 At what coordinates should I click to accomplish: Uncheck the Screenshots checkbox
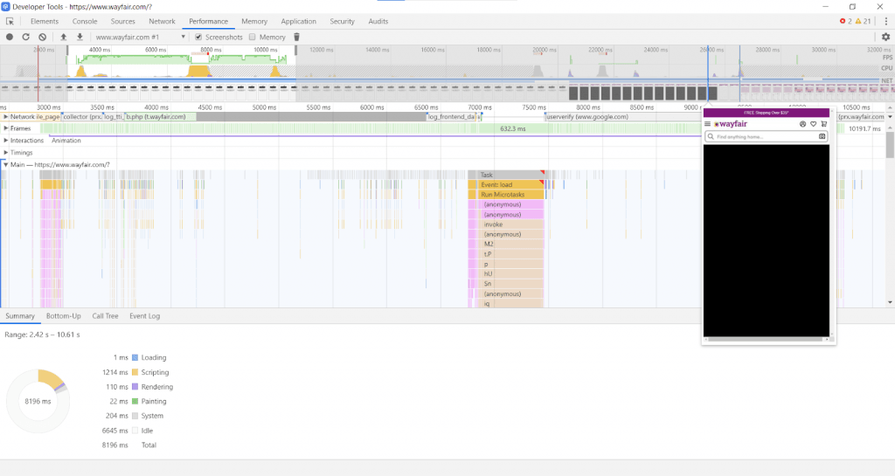pyautogui.click(x=198, y=38)
